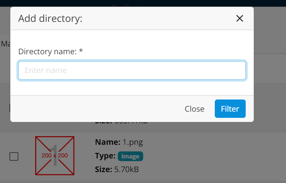286x183 pixels.
Task: Click the Add directory dialog title
Action: (50, 19)
